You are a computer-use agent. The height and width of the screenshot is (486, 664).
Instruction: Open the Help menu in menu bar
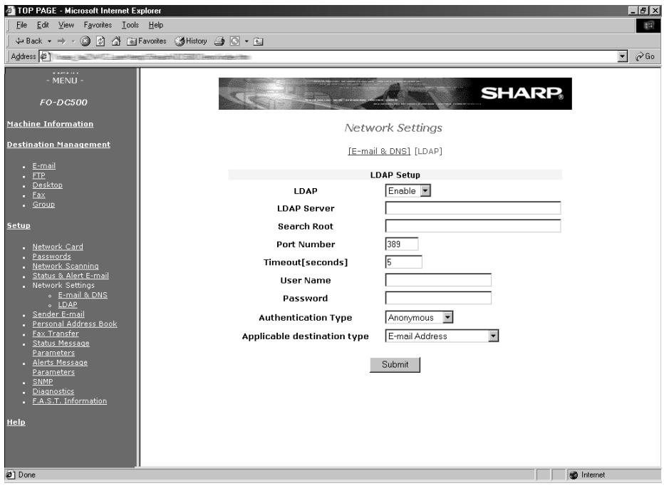click(x=156, y=25)
